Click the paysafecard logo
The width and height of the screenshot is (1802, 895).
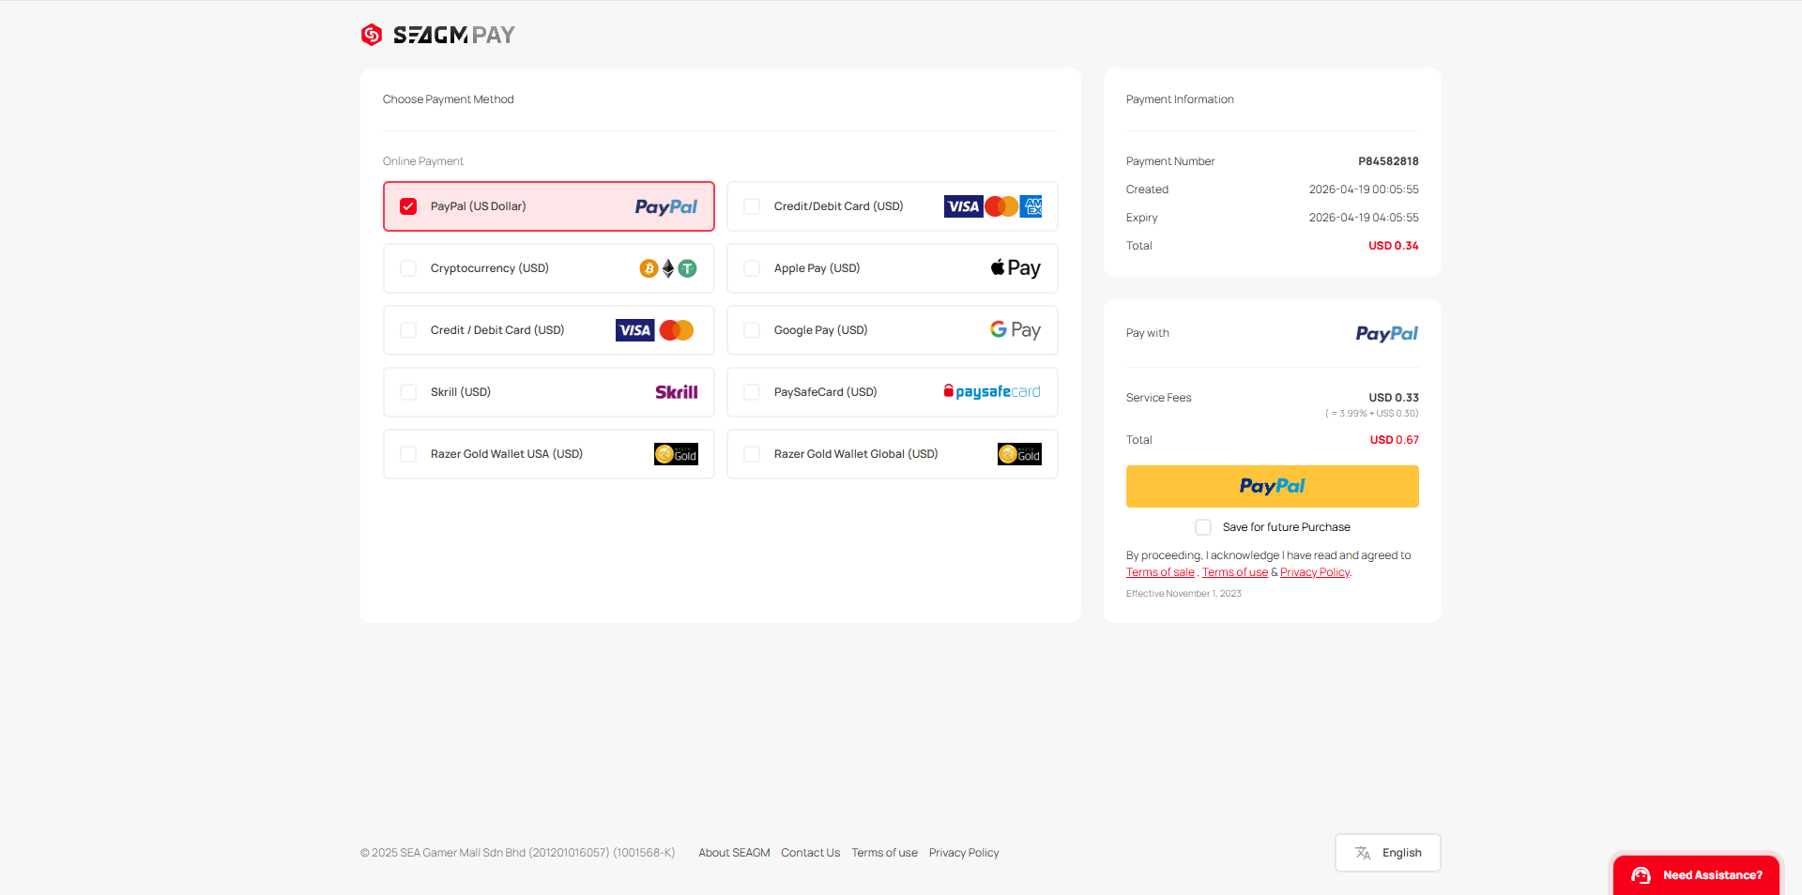pos(992,391)
